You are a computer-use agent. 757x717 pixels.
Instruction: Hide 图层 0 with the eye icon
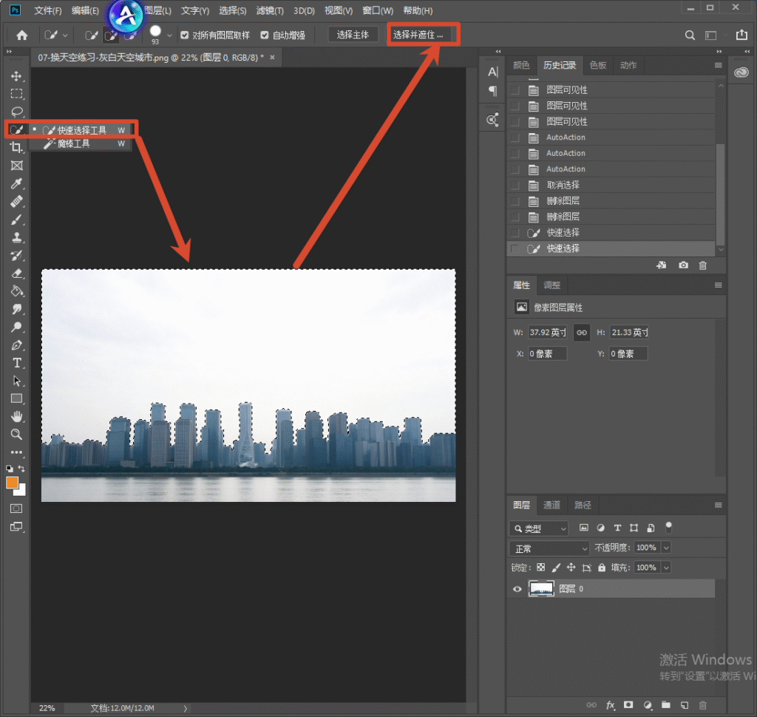coord(517,588)
